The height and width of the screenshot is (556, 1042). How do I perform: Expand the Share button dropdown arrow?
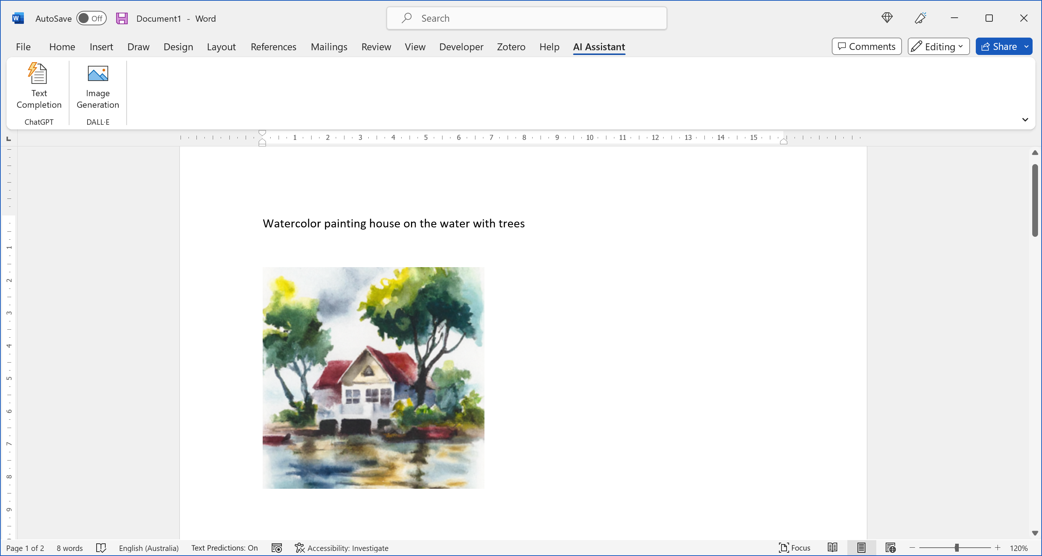[x=1026, y=47]
